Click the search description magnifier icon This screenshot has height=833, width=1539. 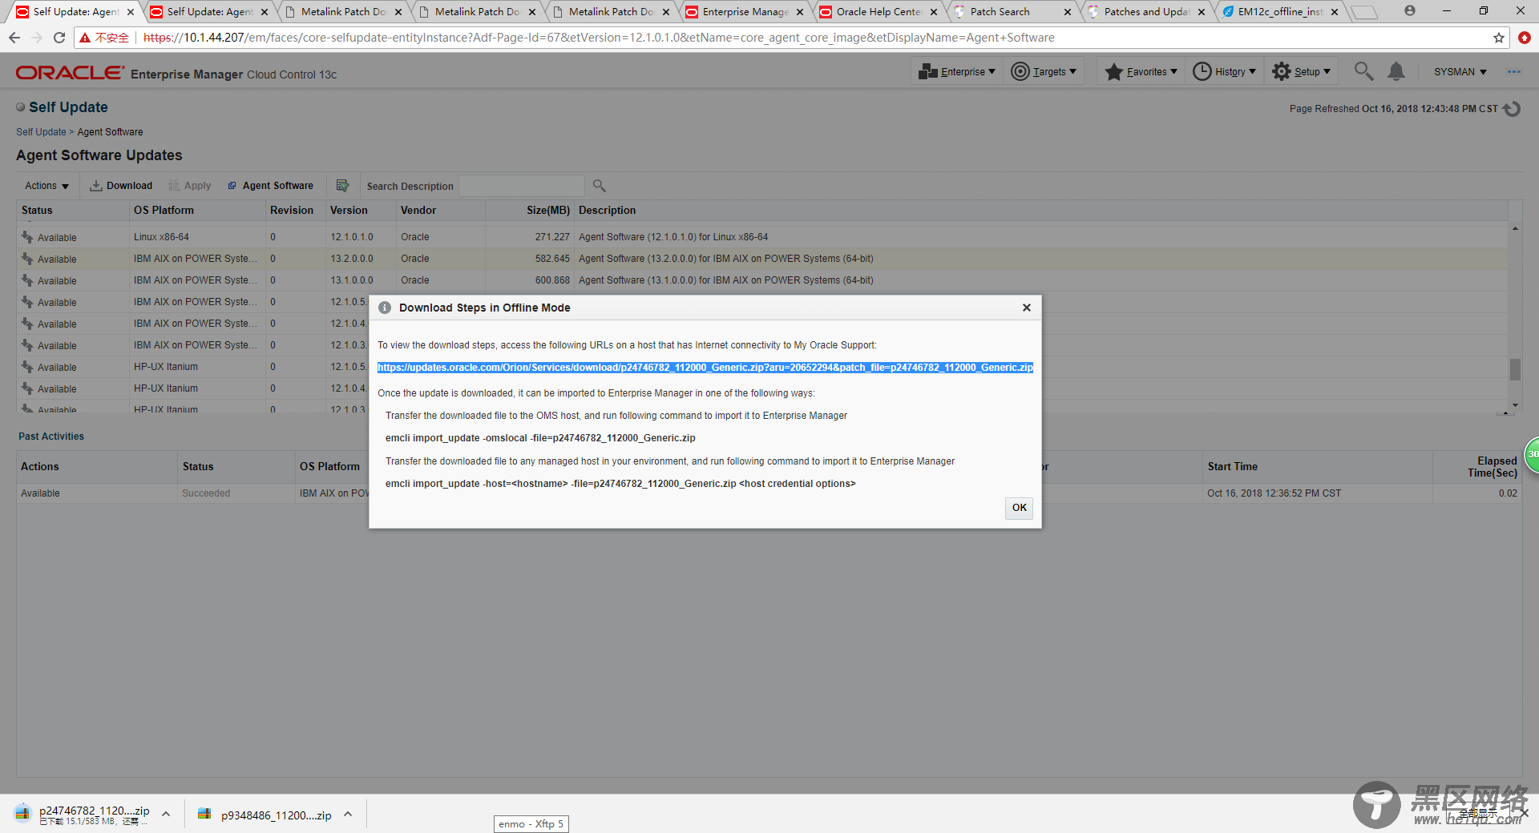[x=599, y=186]
